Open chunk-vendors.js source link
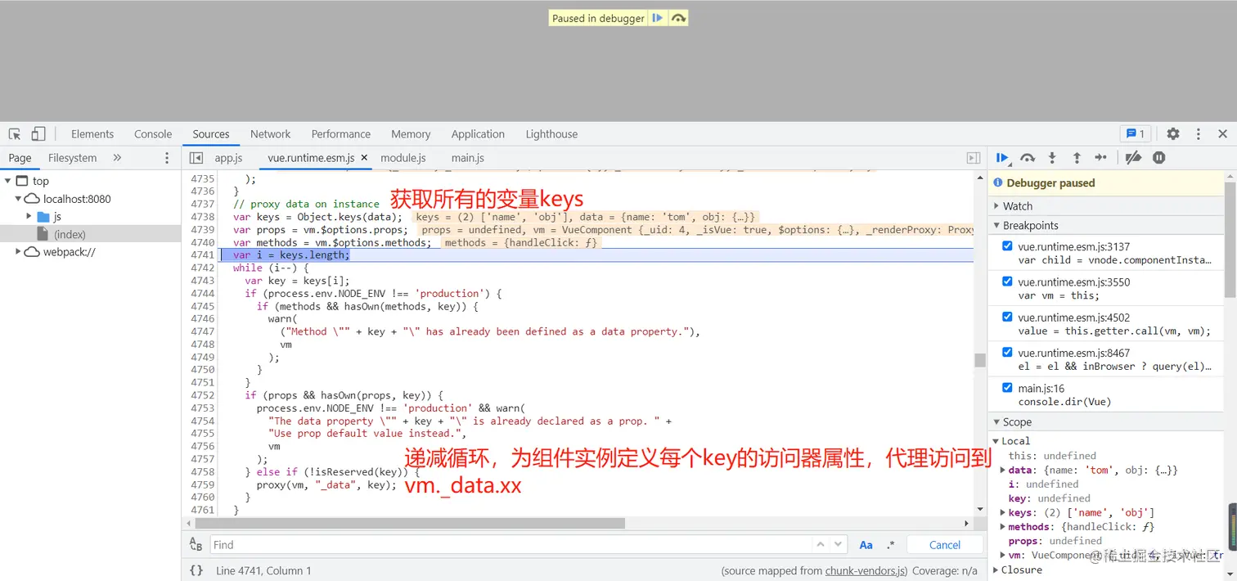 pyautogui.click(x=866, y=570)
